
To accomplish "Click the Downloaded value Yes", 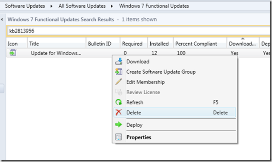I will [235, 53].
